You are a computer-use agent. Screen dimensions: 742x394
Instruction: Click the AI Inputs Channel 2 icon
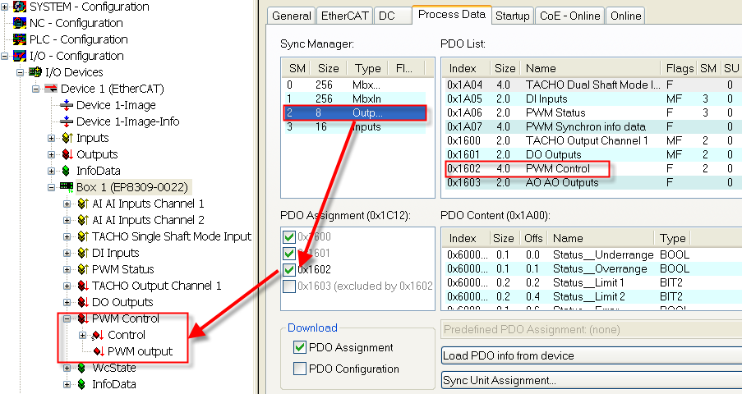tap(83, 220)
